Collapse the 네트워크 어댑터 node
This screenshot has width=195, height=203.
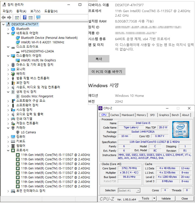(8, 33)
